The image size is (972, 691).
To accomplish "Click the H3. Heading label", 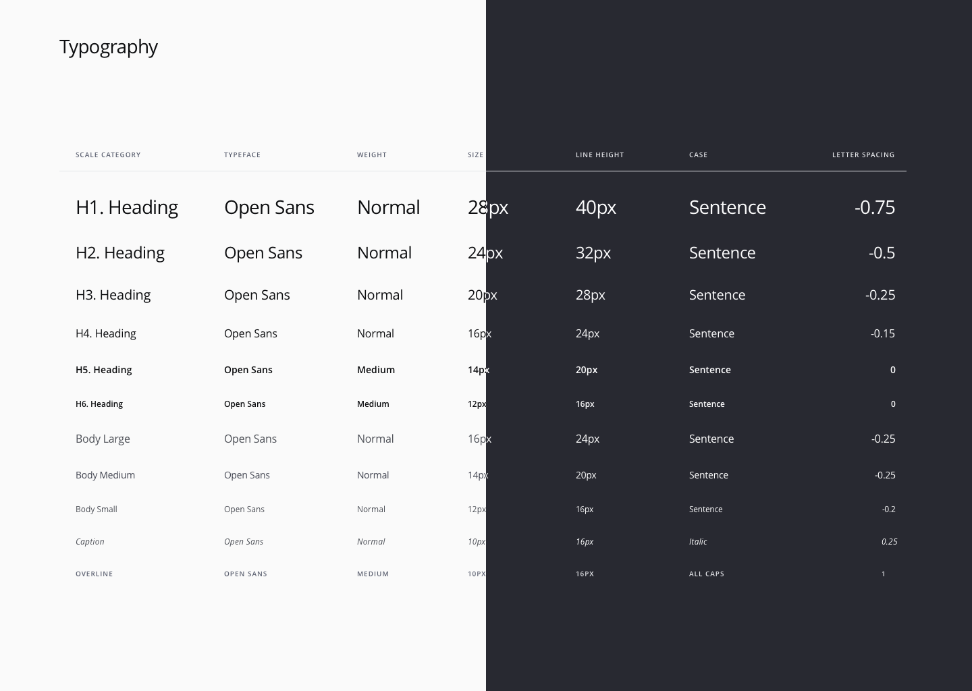I will (x=113, y=295).
